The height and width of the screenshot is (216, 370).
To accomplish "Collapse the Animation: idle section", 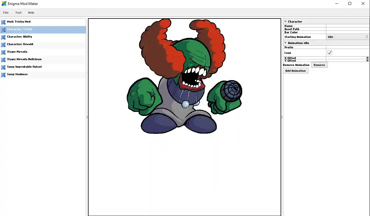I will pyautogui.click(x=285, y=43).
